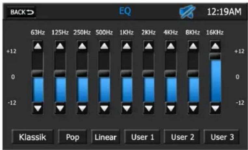This screenshot has height=150, width=248.
Task: Click the 1KHz frequency label
Action: tap(126, 32)
